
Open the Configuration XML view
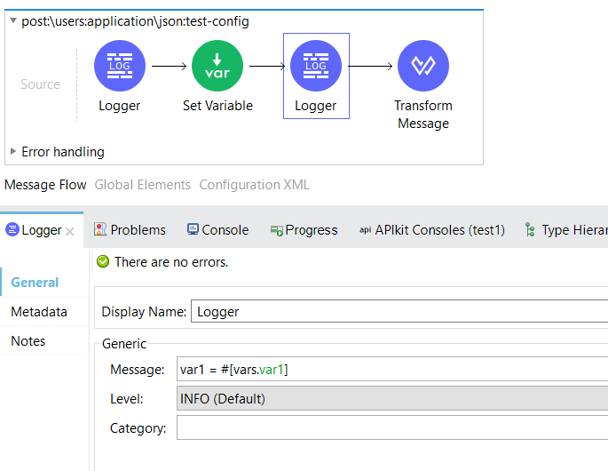tap(254, 185)
